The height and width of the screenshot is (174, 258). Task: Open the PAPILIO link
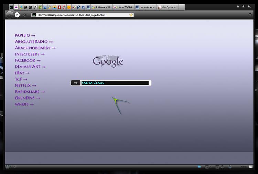tap(25, 35)
